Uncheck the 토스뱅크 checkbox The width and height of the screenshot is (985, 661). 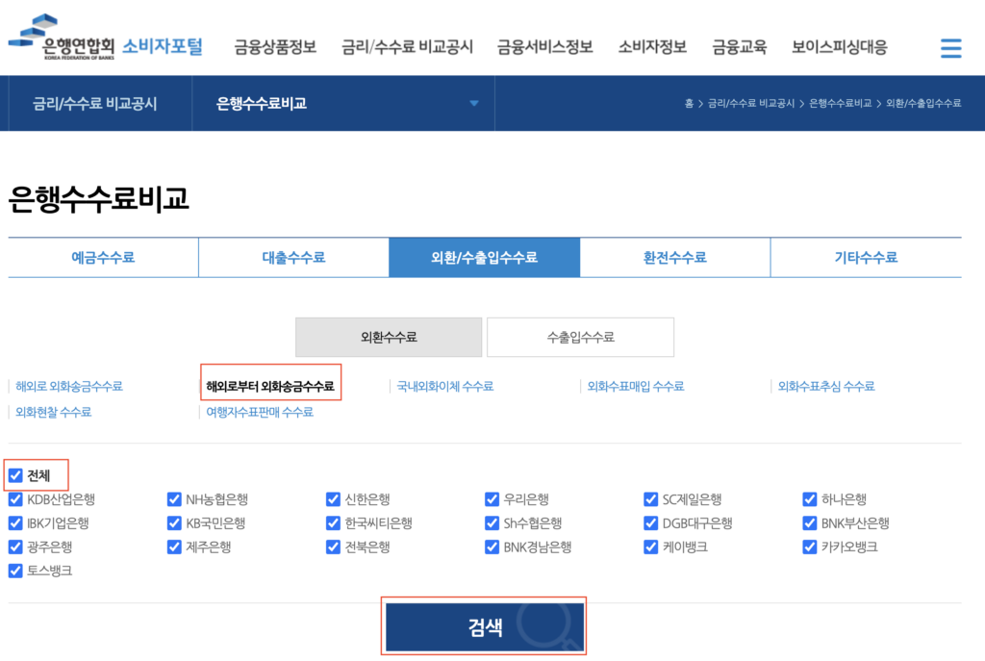point(15,571)
